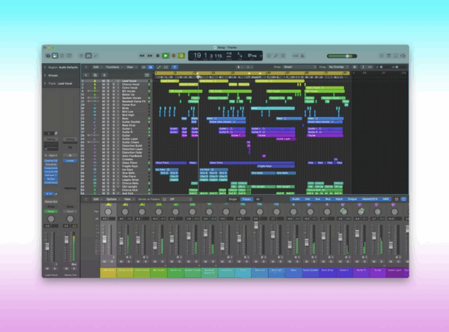The height and width of the screenshot is (332, 449).
Task: Toggle the Inst channel strip filter
Action: click(x=308, y=199)
